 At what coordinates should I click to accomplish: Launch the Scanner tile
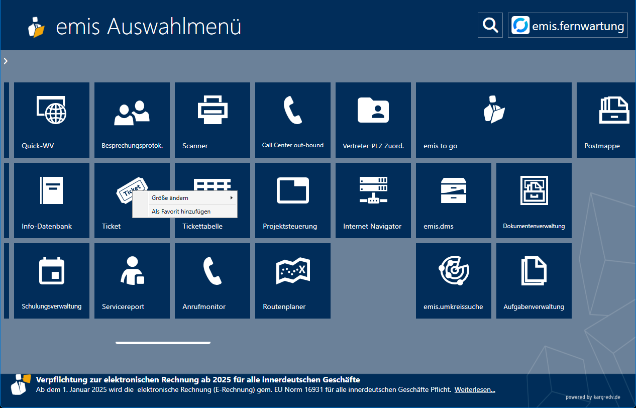pyautogui.click(x=213, y=120)
